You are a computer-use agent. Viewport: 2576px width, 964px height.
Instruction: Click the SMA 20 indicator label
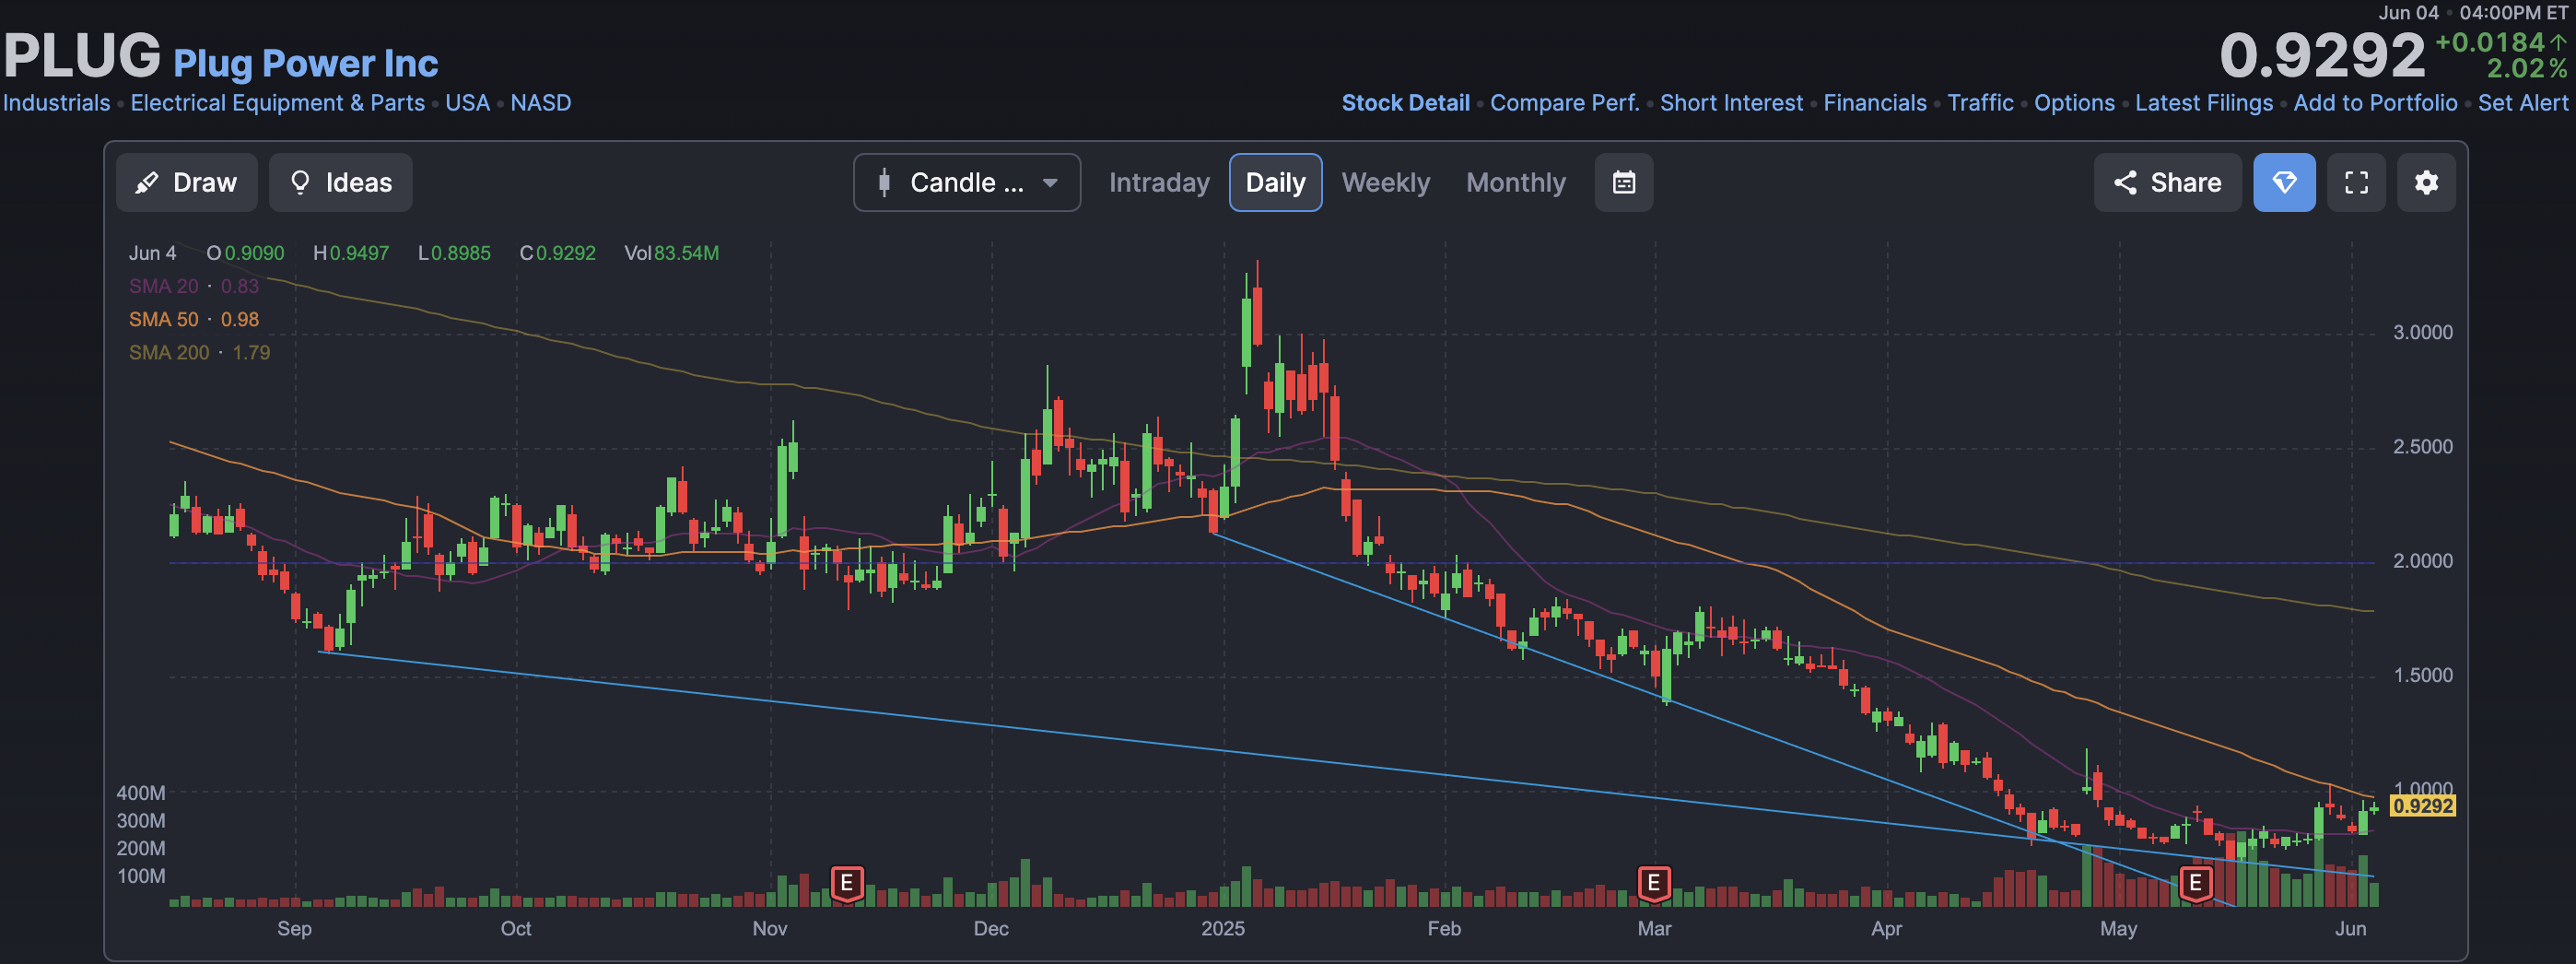(x=194, y=286)
